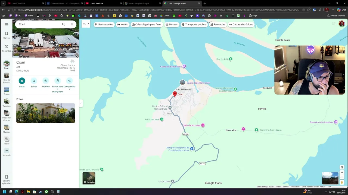The height and width of the screenshot is (195, 348).
Task: Clear the Coari search box
Action: point(72,24)
